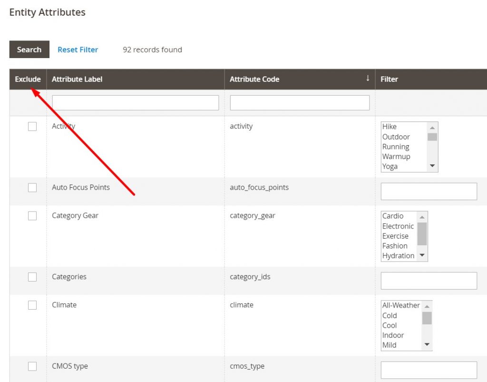Click the down scroll arrow in Activity filter list
487x382 pixels.
[x=432, y=167]
